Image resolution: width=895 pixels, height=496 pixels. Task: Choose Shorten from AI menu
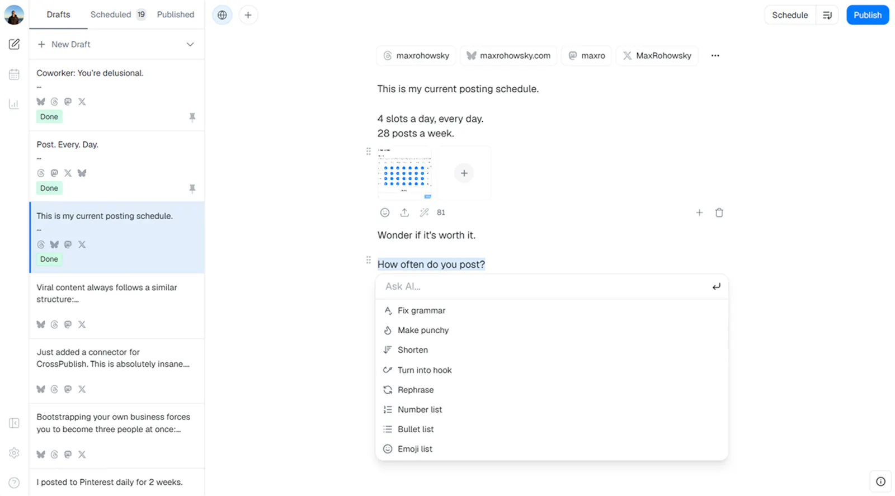552,350
